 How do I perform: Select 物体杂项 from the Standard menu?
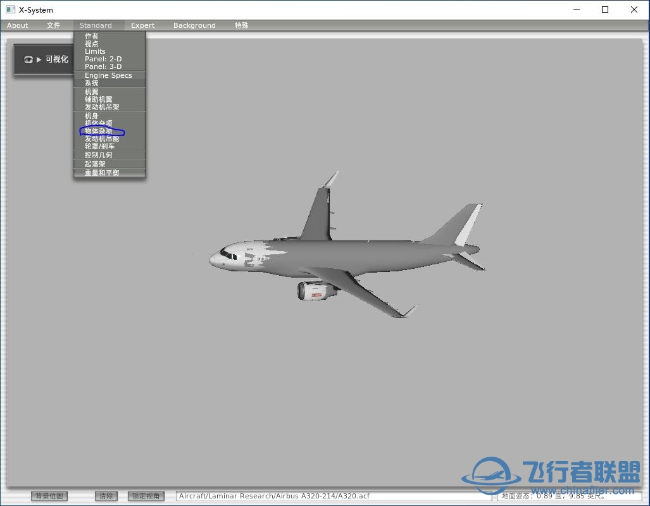(99, 131)
